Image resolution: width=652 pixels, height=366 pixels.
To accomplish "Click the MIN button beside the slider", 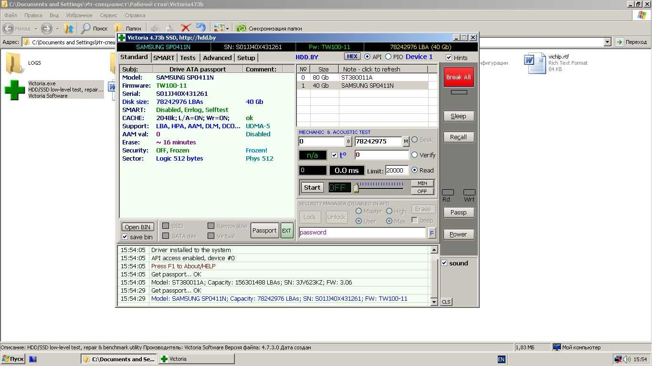I will coord(422,183).
